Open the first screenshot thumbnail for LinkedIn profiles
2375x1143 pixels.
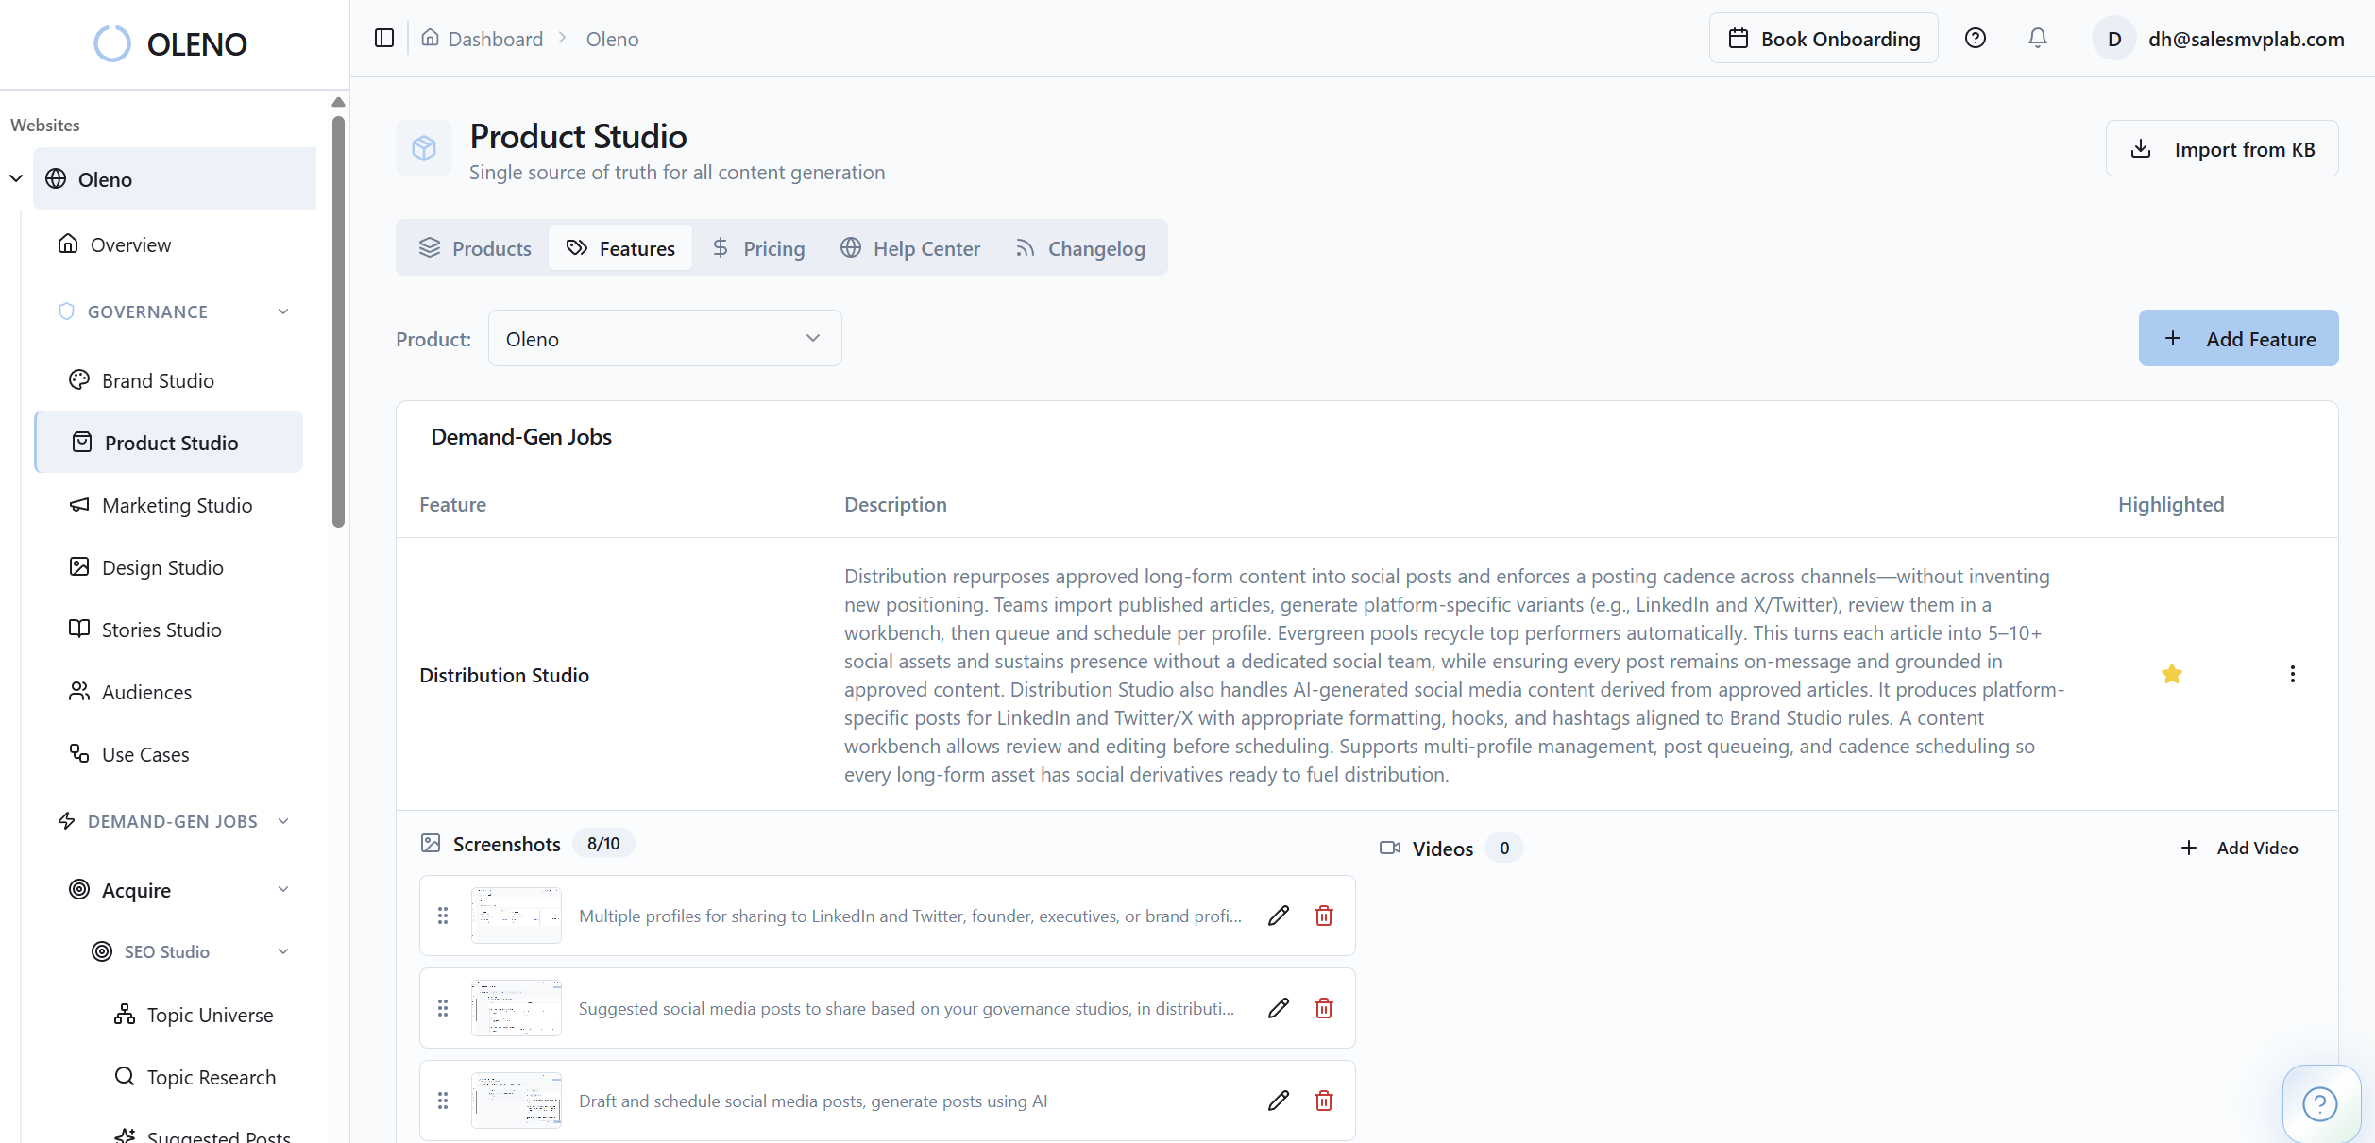coord(516,915)
